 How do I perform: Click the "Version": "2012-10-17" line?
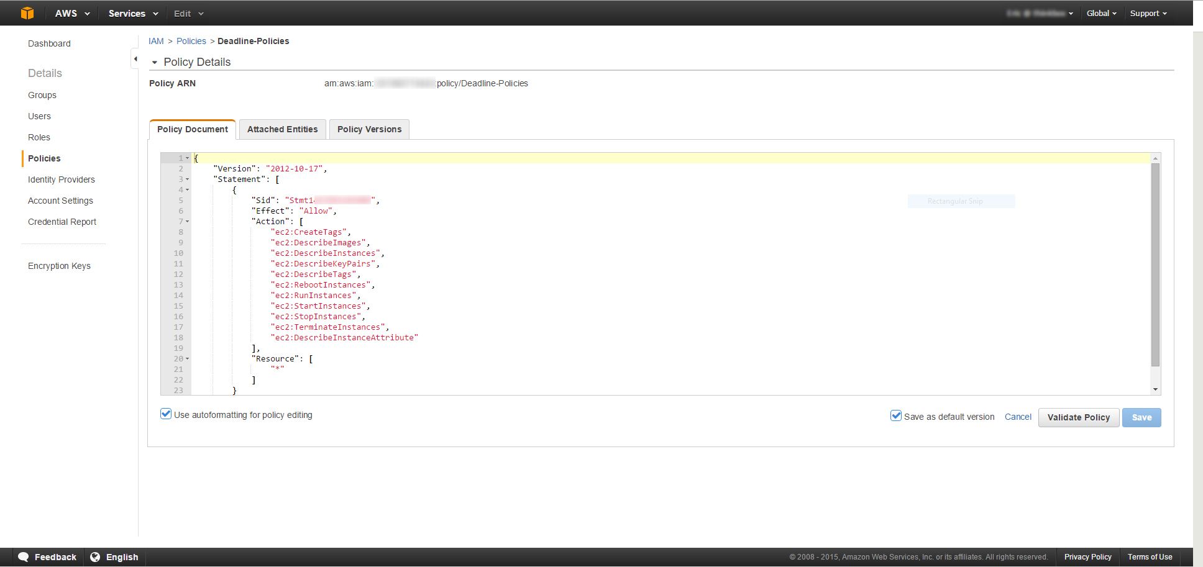coord(270,168)
